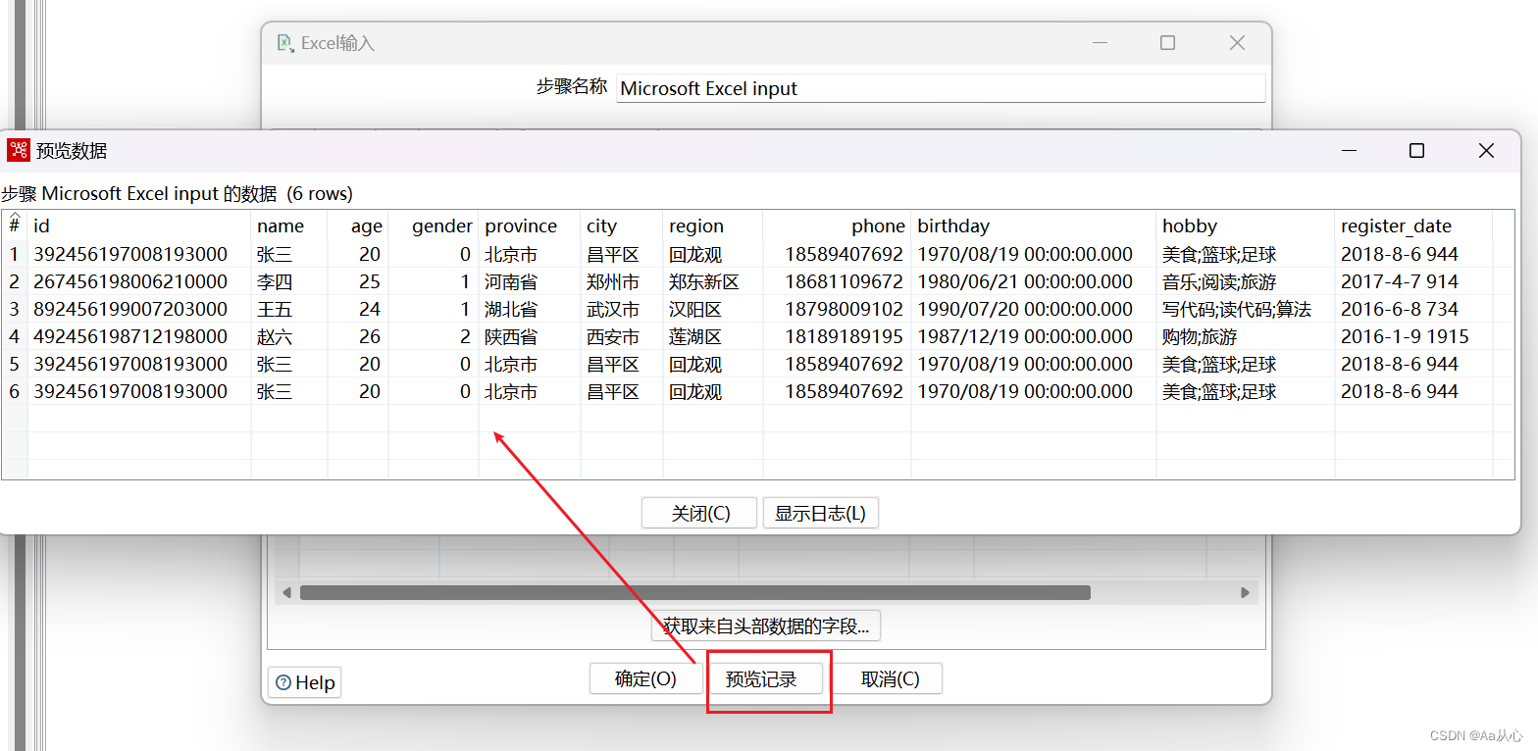The width and height of the screenshot is (1538, 751).
Task: Close the 预览数据 dialog with X
Action: [1486, 150]
